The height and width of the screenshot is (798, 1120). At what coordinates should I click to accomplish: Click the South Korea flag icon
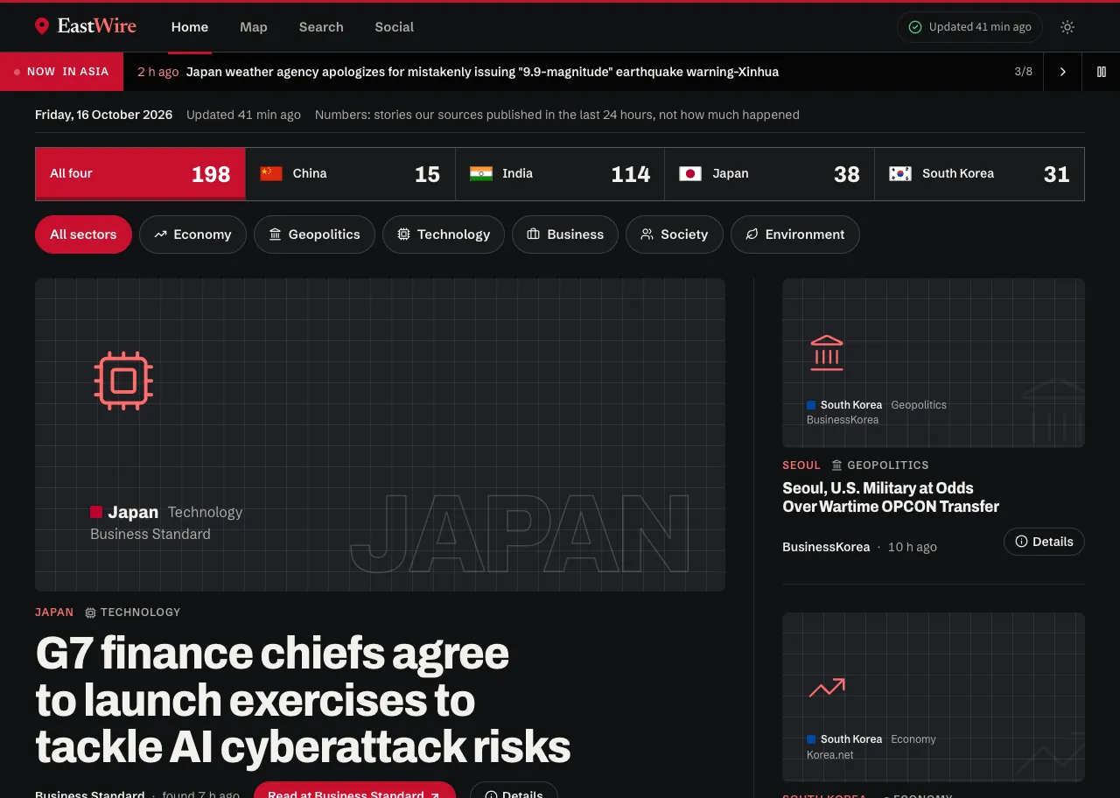[900, 173]
